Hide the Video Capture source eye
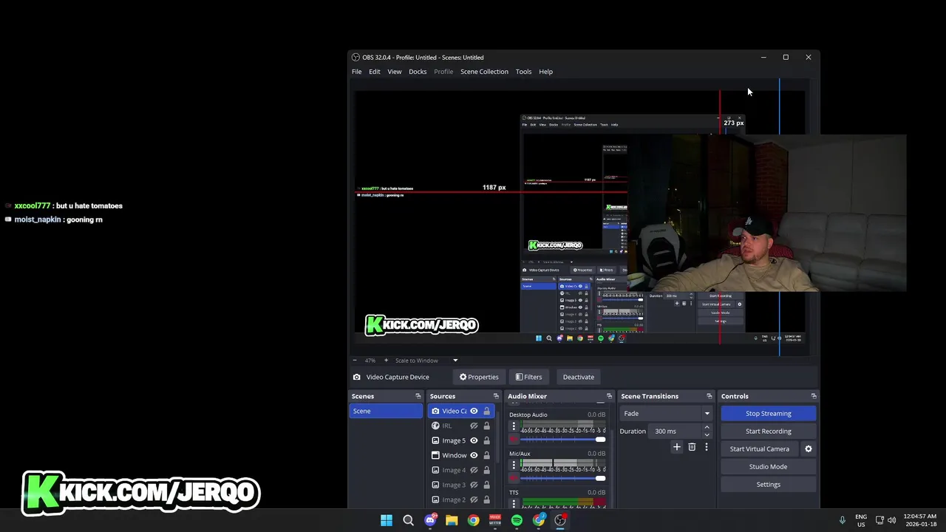This screenshot has height=532, width=946. click(474, 411)
